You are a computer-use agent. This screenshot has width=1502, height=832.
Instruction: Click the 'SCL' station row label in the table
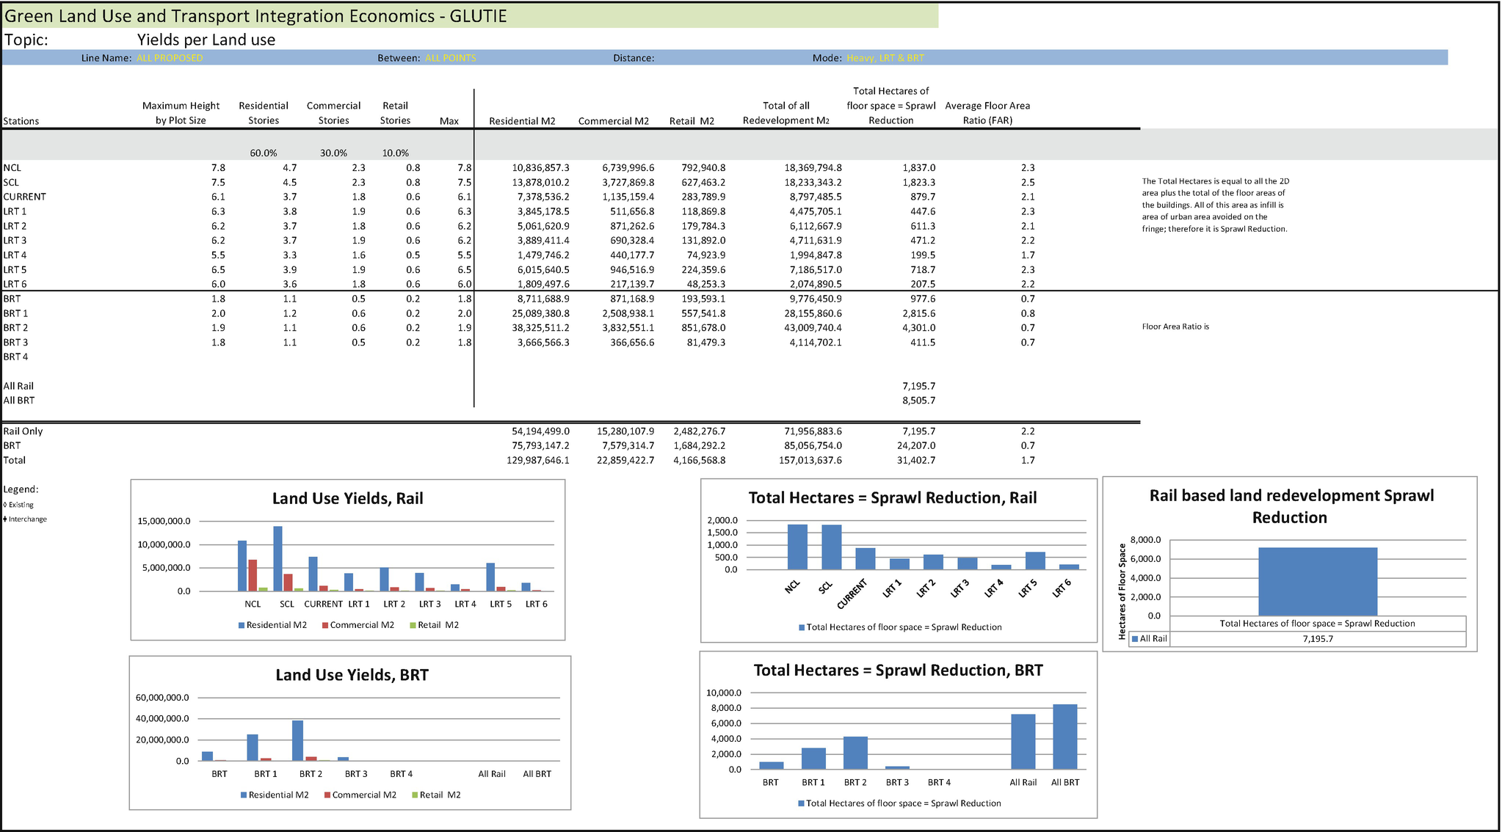(11, 182)
